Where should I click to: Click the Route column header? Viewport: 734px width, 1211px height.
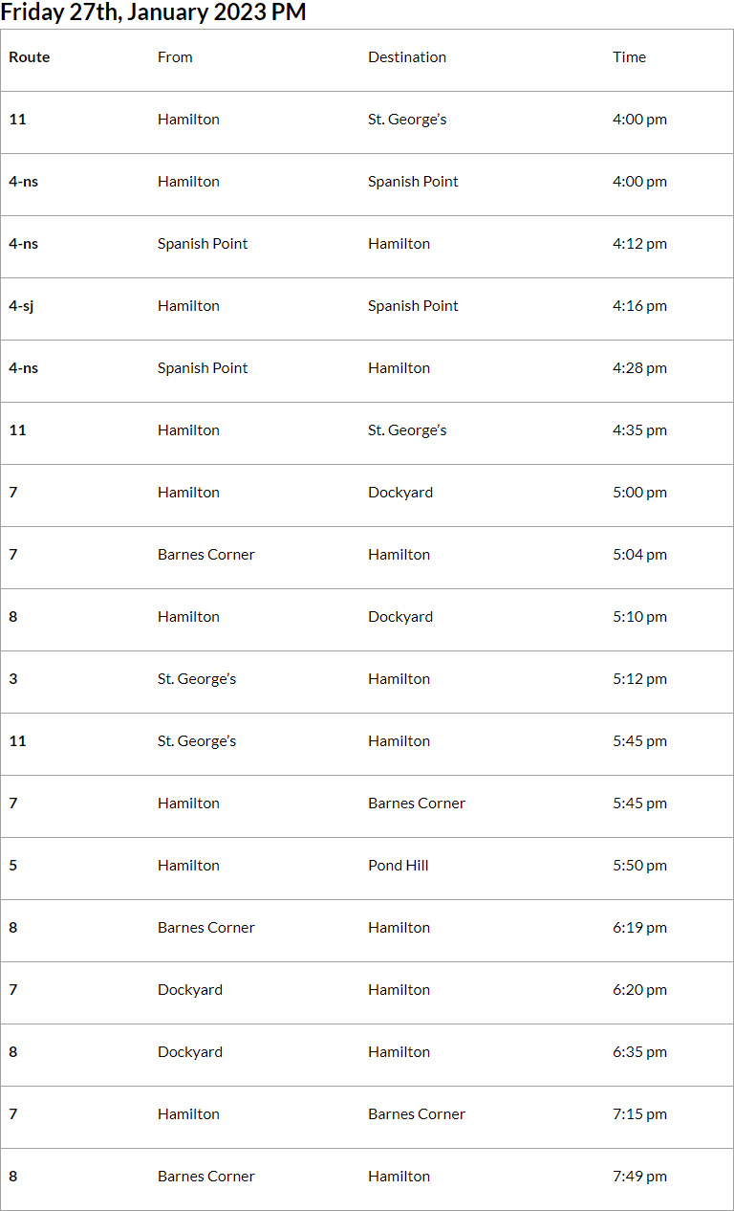(30, 57)
